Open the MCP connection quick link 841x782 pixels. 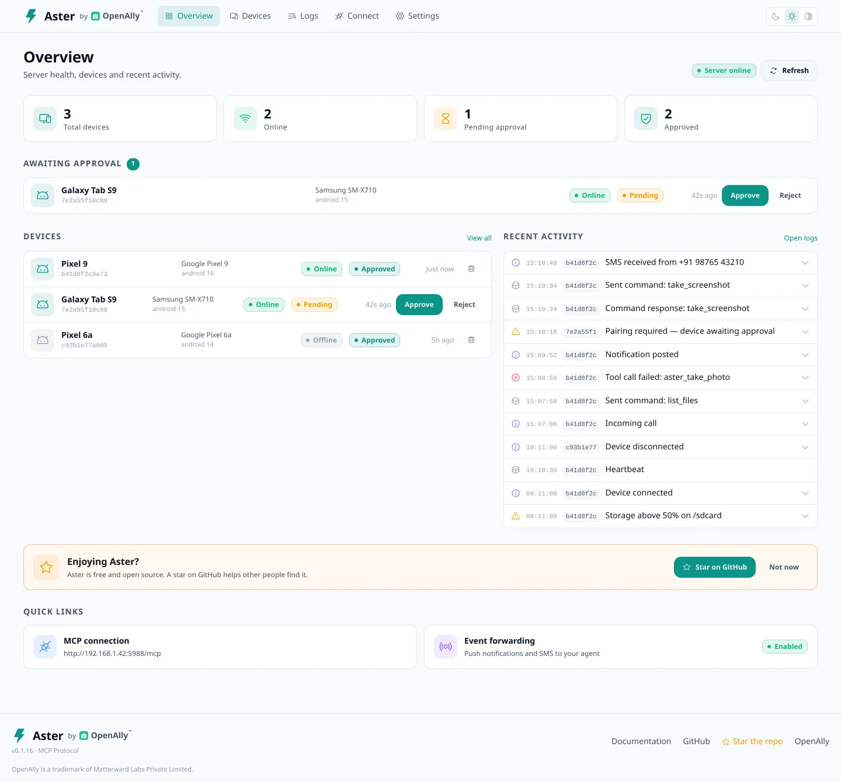coord(220,647)
